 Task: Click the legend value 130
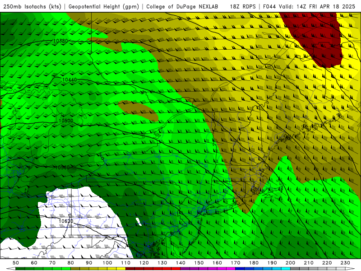click(162, 263)
